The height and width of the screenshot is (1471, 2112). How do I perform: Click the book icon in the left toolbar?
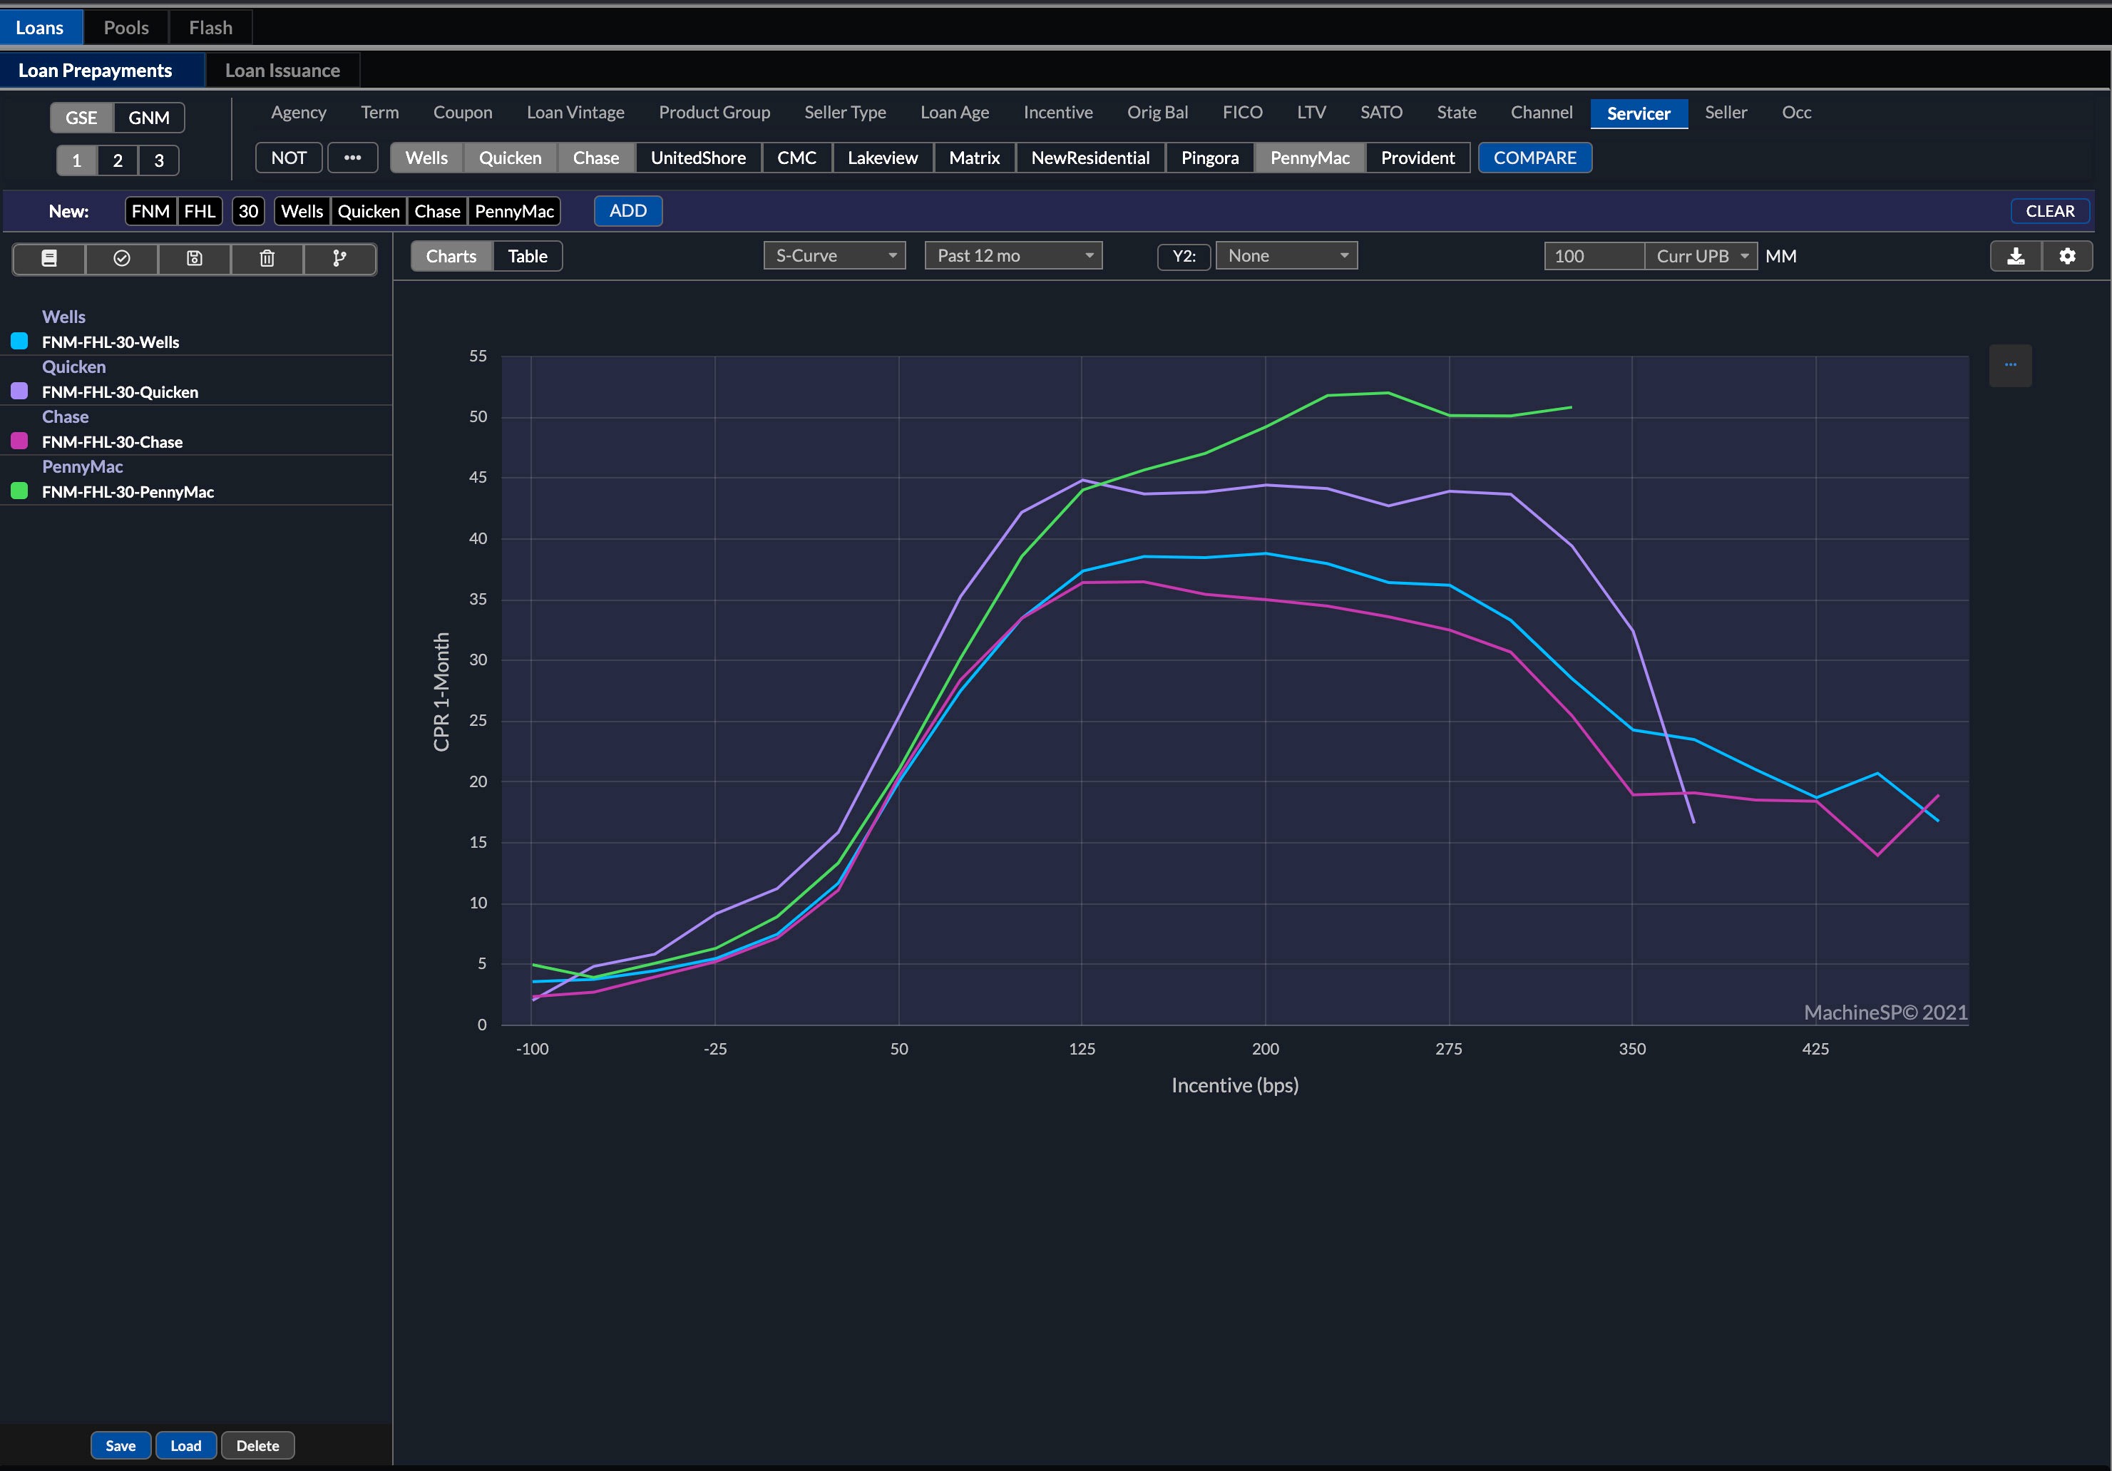[x=50, y=259]
